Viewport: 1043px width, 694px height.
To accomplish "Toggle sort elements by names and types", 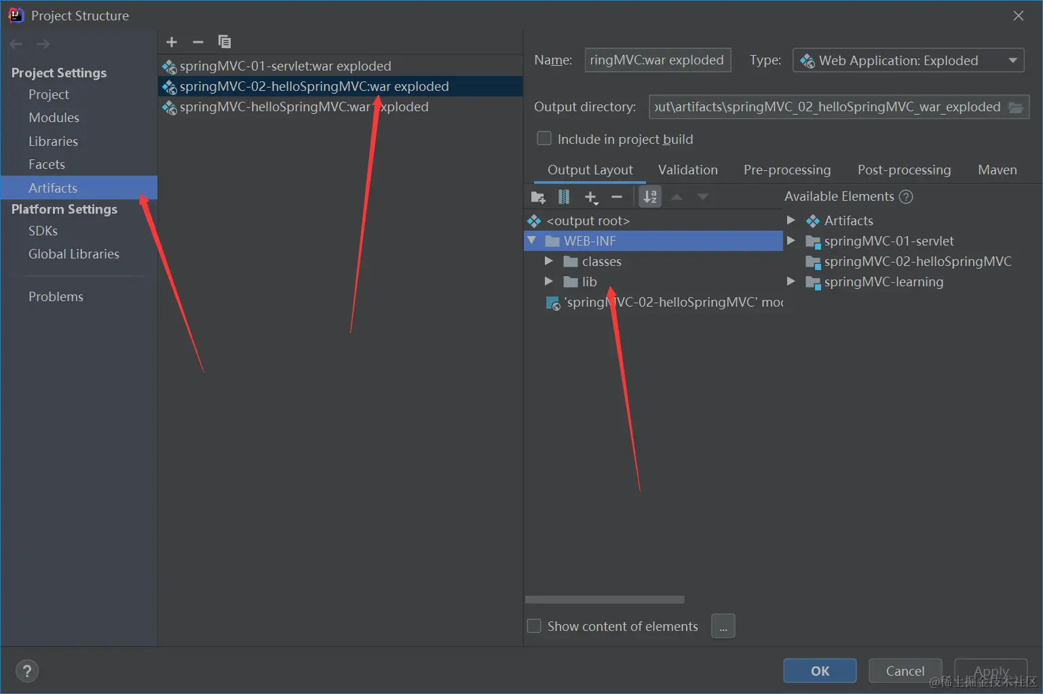I will coord(650,197).
